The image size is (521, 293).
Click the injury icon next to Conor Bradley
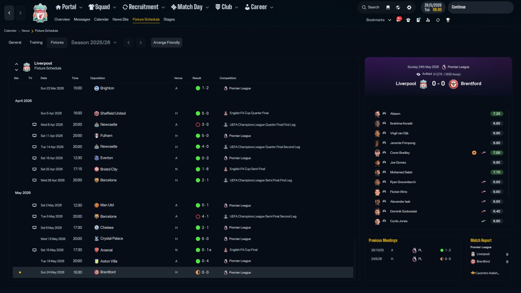coord(474,153)
